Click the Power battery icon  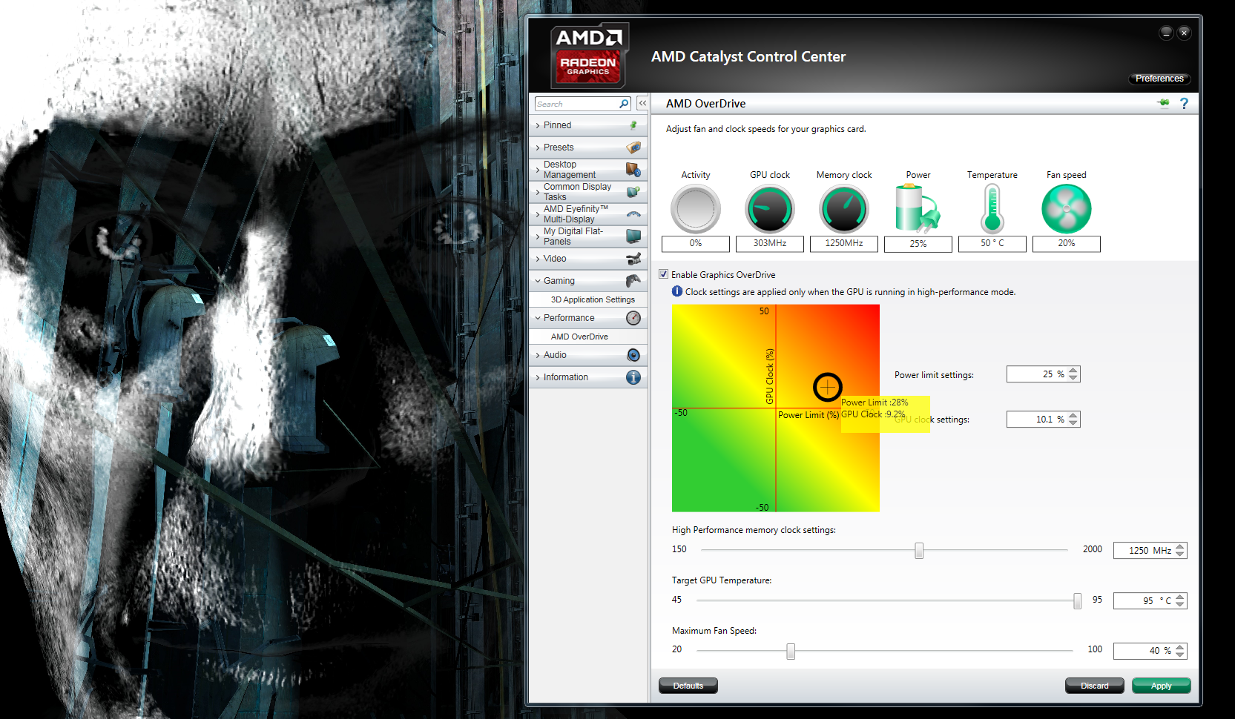point(918,209)
